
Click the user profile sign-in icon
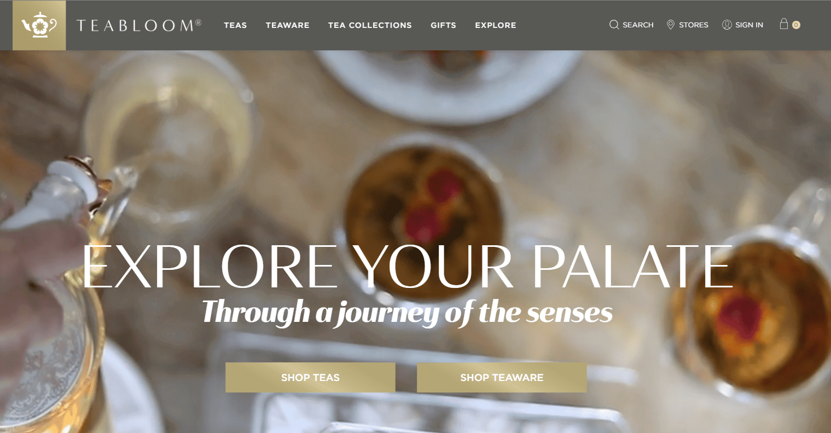(x=727, y=25)
